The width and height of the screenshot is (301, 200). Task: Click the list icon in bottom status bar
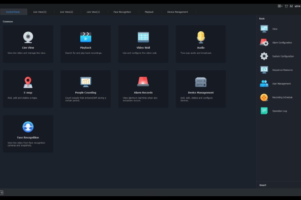point(2,192)
